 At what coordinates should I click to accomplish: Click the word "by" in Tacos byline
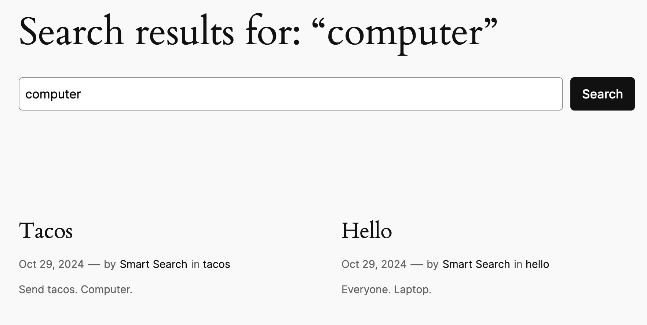pos(110,264)
